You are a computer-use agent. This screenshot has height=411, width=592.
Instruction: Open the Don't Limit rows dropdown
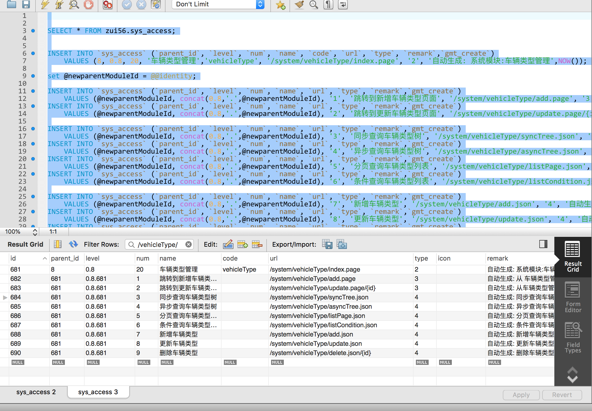click(x=218, y=4)
